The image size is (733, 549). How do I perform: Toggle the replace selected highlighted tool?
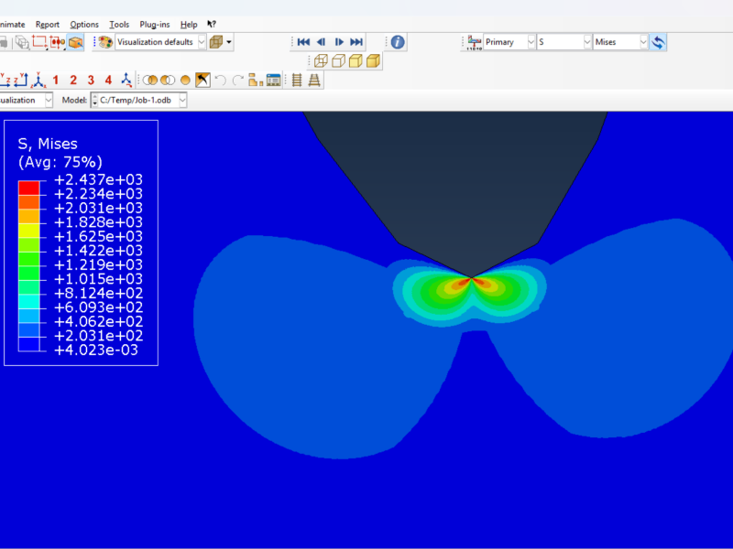point(203,81)
